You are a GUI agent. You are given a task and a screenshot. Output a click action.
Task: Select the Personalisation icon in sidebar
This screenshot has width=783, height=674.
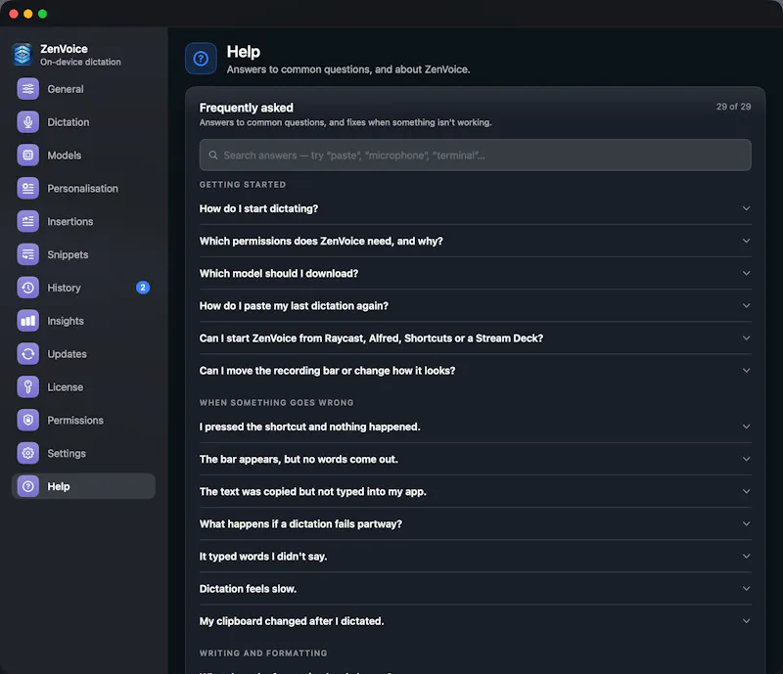pyautogui.click(x=28, y=188)
